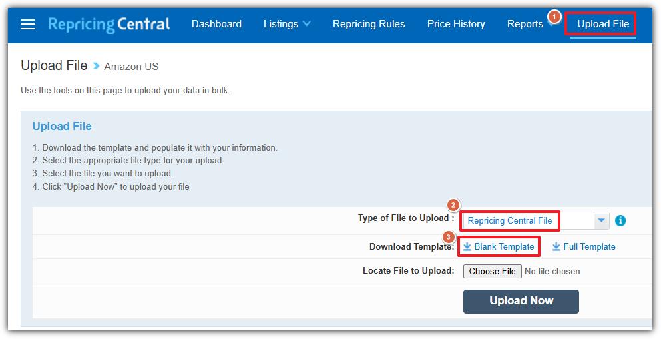Click instruction 'Select the appropriate file type'
The image size is (661, 339).
coord(128,161)
